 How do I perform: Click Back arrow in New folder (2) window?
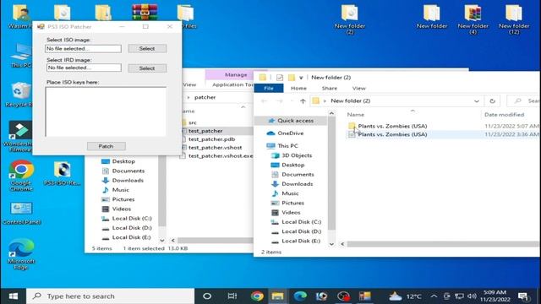[265, 101]
